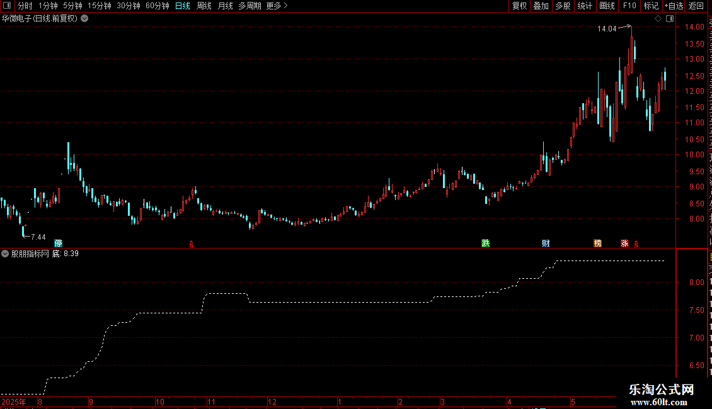This screenshot has height=409, width=712.
Task: Open the 多股 multi-stock view
Action: click(563, 6)
